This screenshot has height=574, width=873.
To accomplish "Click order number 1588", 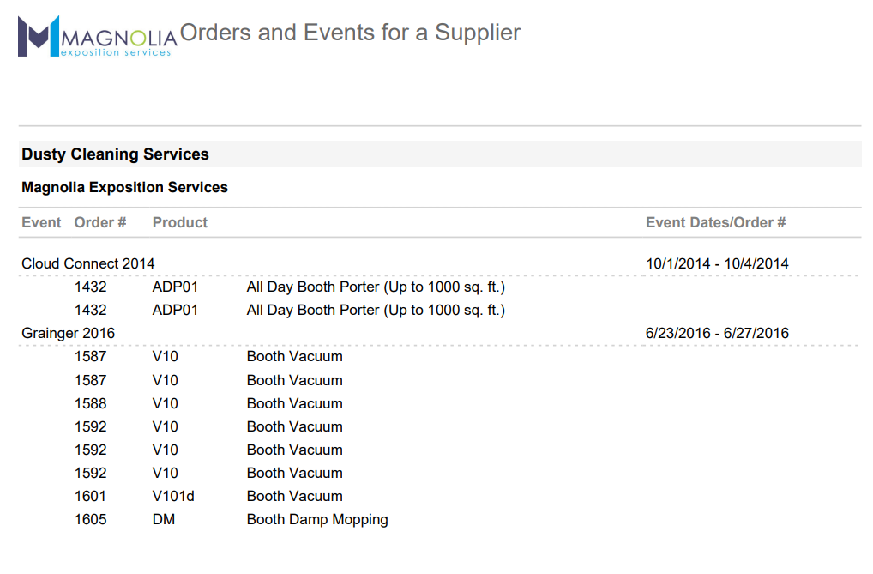I will pyautogui.click(x=91, y=403).
